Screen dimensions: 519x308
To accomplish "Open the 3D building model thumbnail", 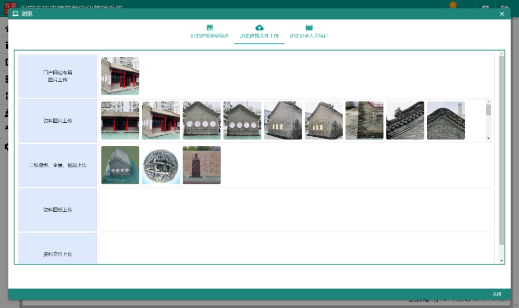I will pyautogui.click(x=120, y=165).
